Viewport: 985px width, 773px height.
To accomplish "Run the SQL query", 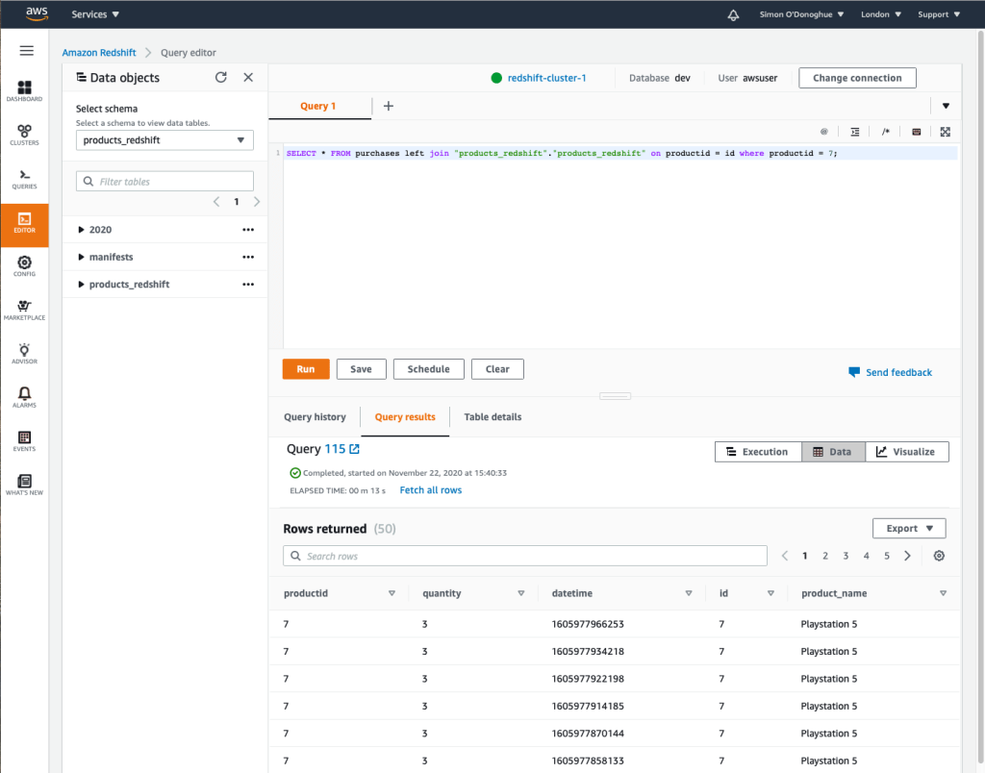I will [305, 369].
